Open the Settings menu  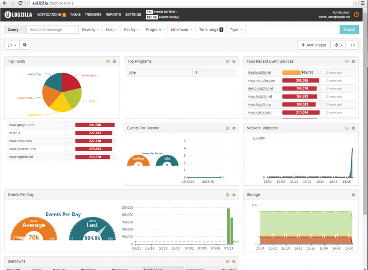pyautogui.click(x=133, y=15)
